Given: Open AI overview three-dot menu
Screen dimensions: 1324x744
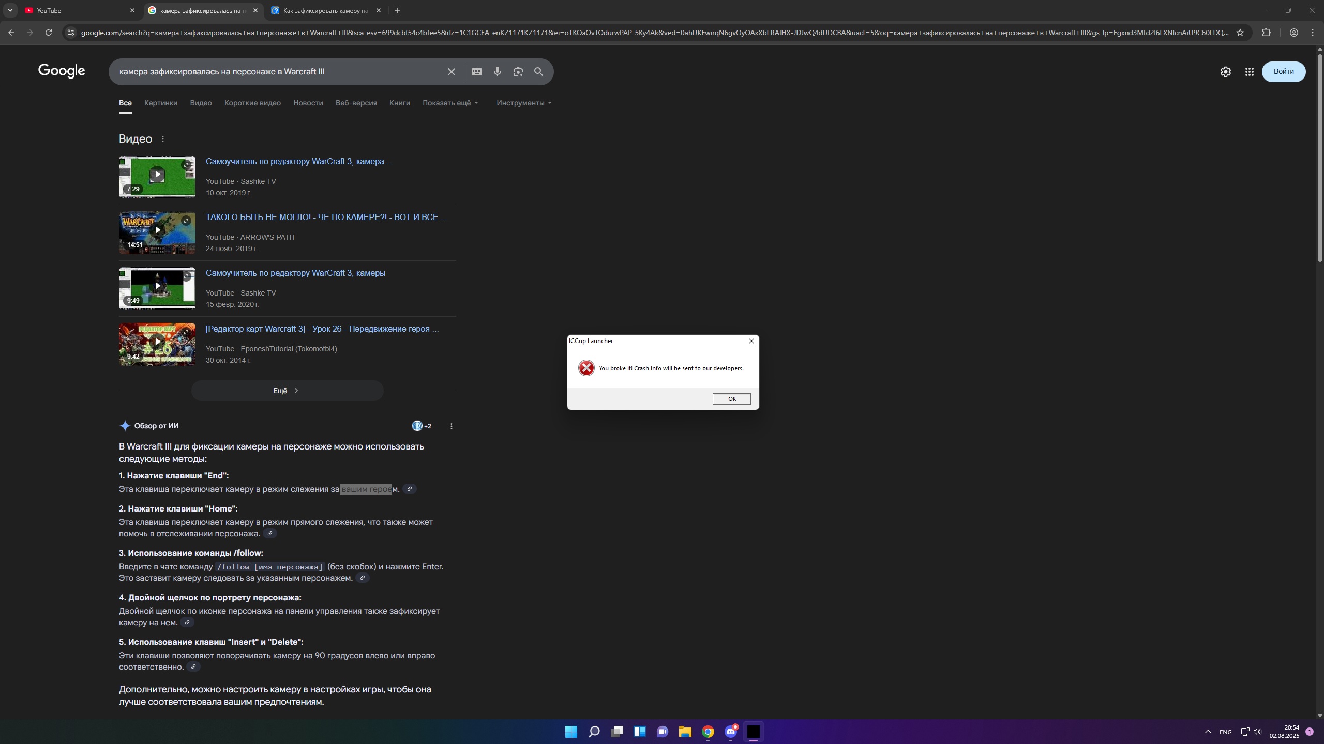Looking at the screenshot, I should tap(452, 426).
